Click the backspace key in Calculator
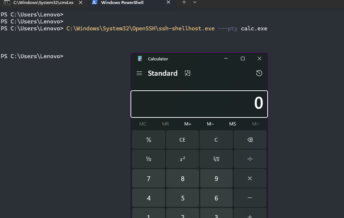This screenshot has height=218, width=344. pyautogui.click(x=250, y=140)
